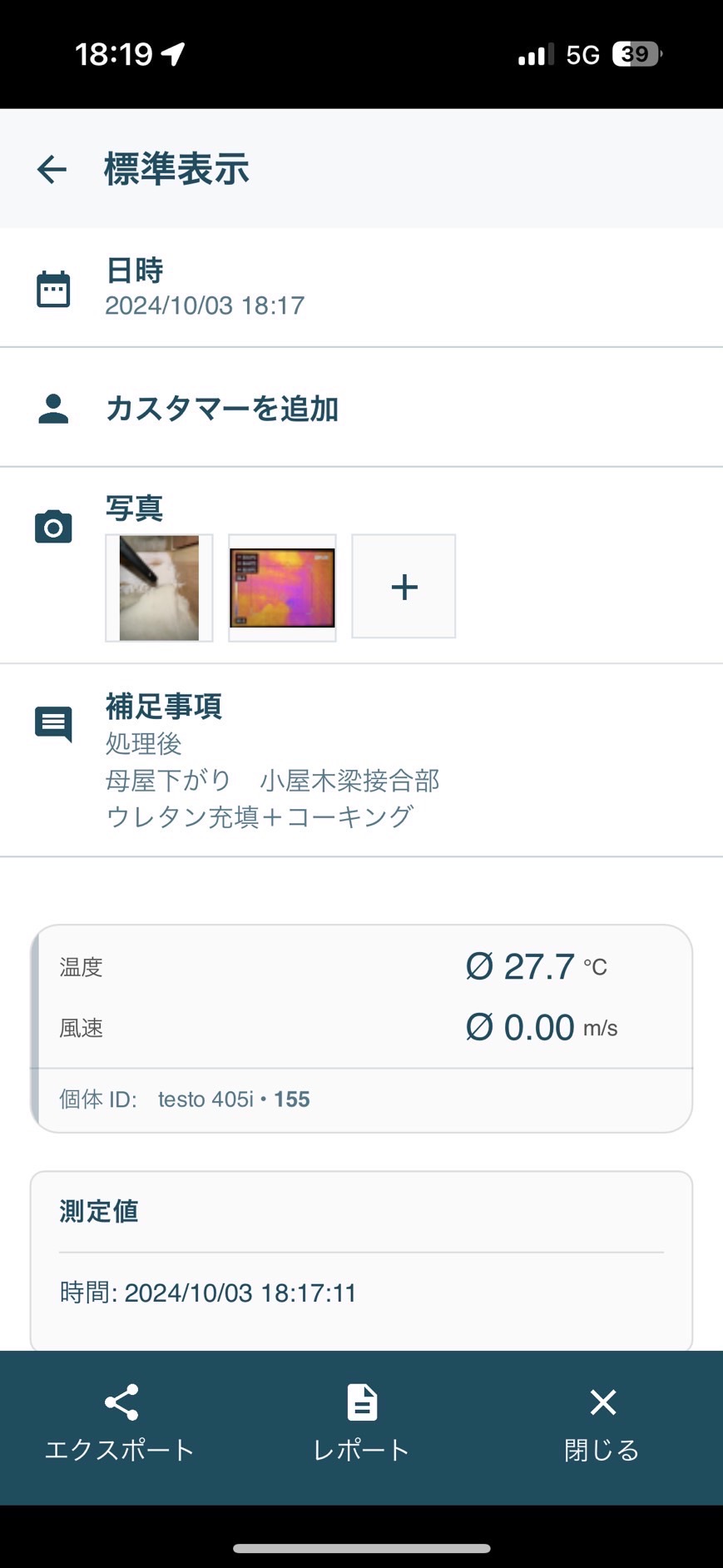Image resolution: width=723 pixels, height=1568 pixels.
Task: Tap the 日時 date value 2024/10/03 18:17
Action: (x=205, y=305)
